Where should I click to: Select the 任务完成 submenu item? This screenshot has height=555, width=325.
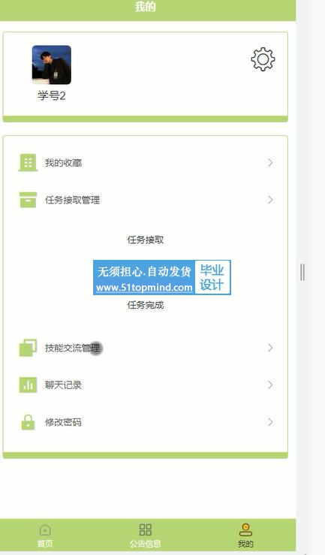(146, 305)
